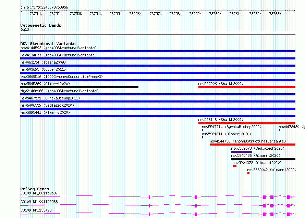Image resolution: width=305 pixels, height=218 pixels.
Task: Click dgv2146n166 gnomAD variant label
Action: click(60, 91)
